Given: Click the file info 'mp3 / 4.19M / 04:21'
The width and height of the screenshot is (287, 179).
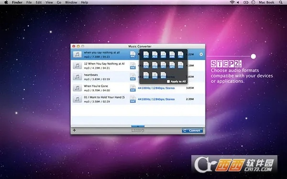Looking at the screenshot, I should pos(97,68).
